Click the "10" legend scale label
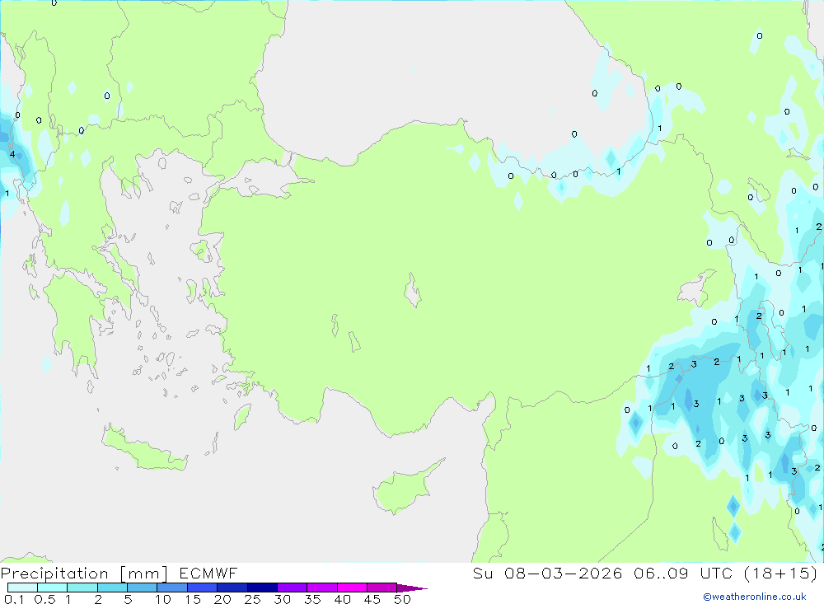Image resolution: width=824 pixels, height=604 pixels. click(x=163, y=599)
